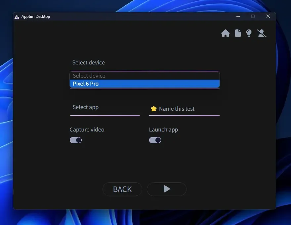
Task: Start the test with play button
Action: pos(166,189)
